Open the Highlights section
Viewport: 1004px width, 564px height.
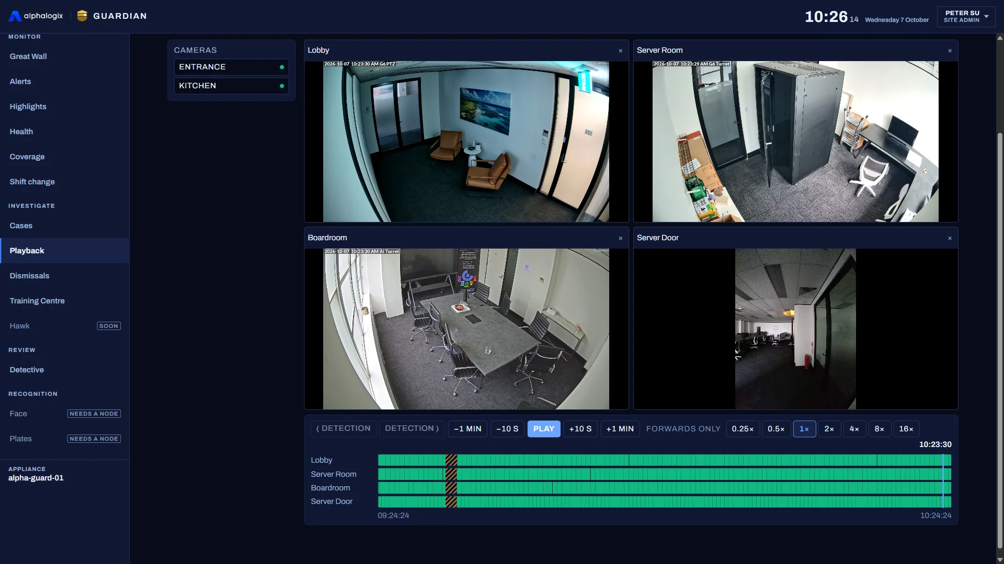click(64, 107)
